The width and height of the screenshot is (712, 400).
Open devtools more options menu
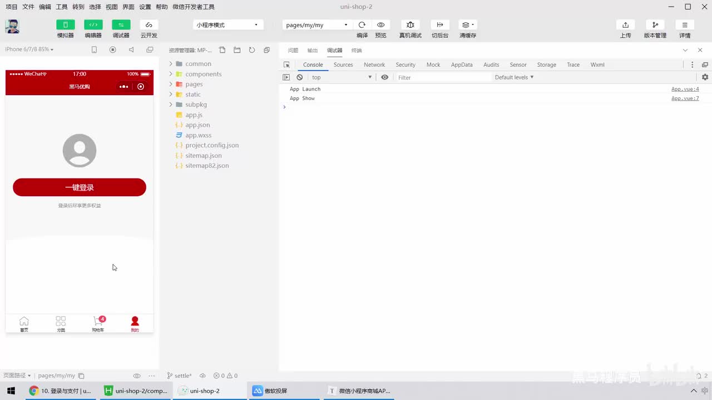coord(693,64)
